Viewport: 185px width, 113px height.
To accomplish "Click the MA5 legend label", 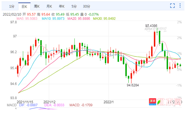I will tap(27, 19).
